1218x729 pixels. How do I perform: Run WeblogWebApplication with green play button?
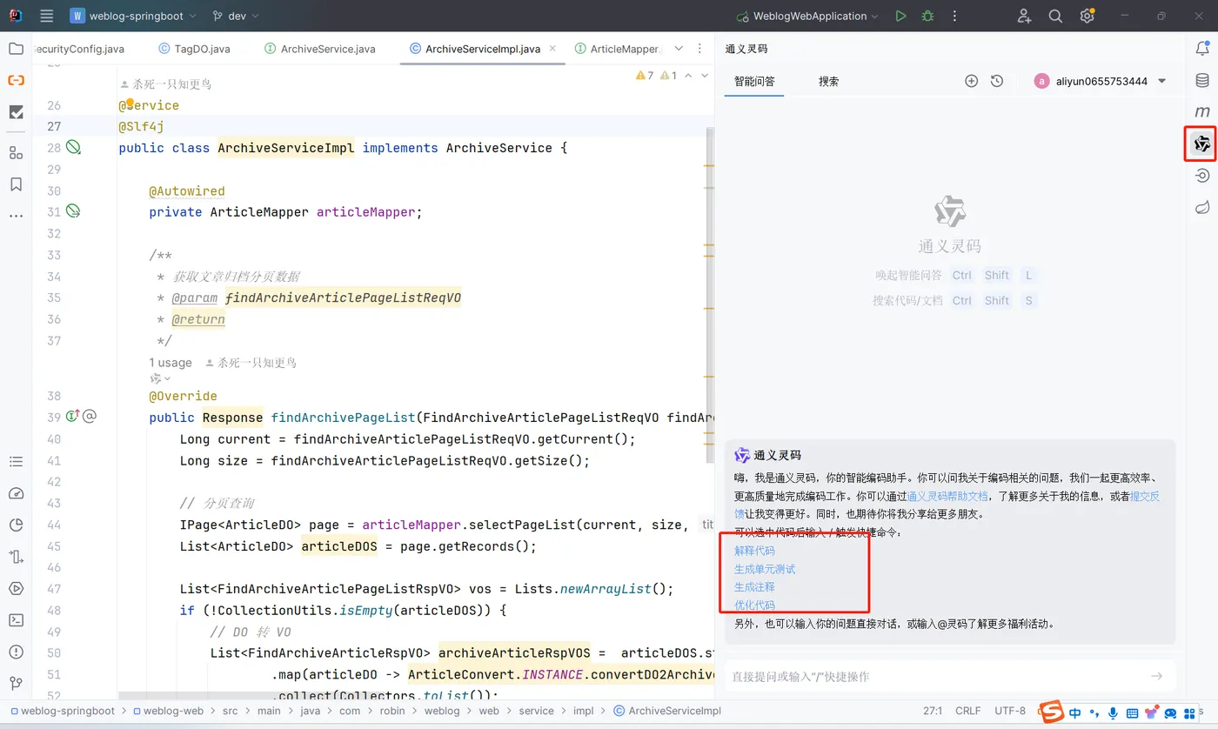900,16
